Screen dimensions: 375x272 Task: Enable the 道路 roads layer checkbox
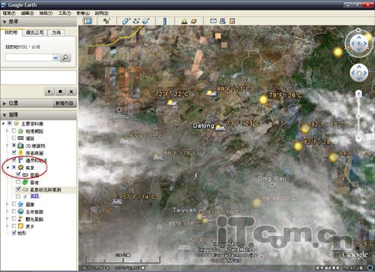(x=13, y=138)
